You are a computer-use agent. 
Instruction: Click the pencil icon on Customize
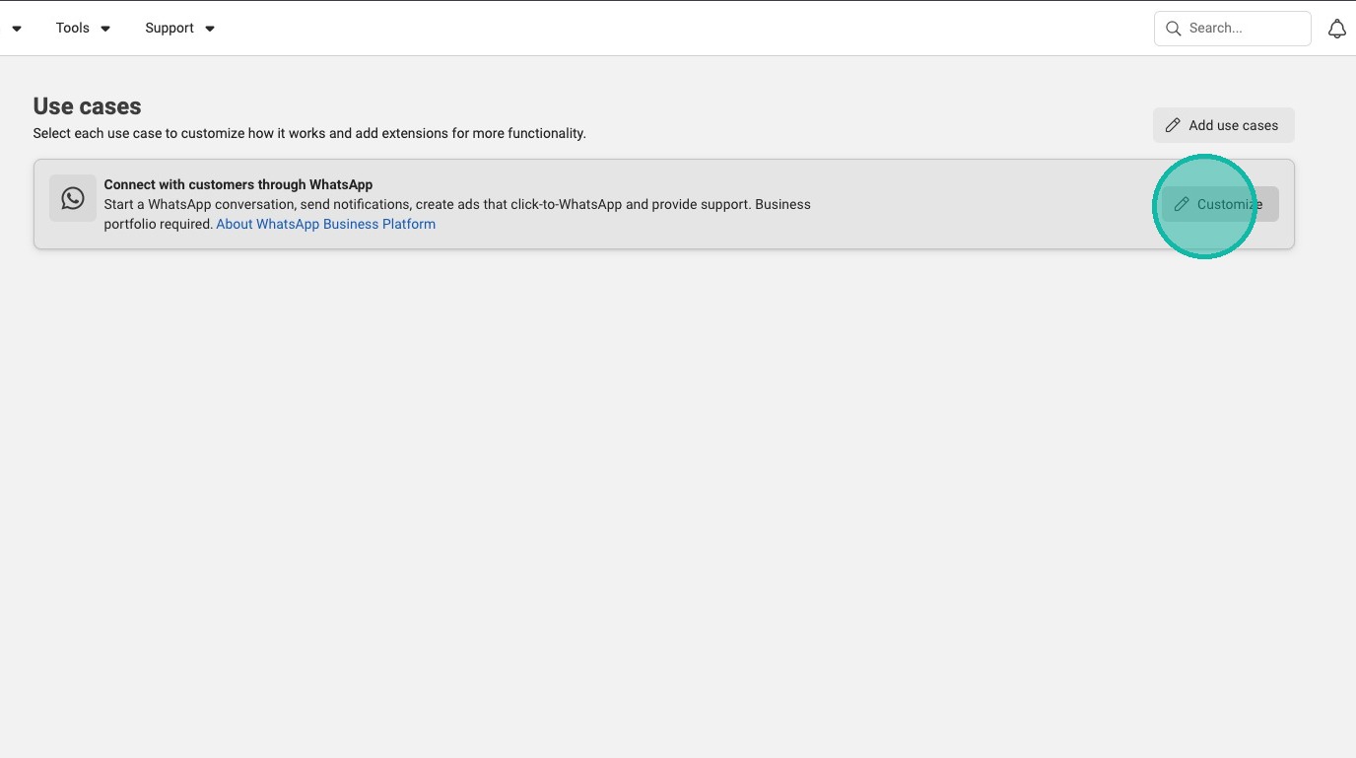1182,204
